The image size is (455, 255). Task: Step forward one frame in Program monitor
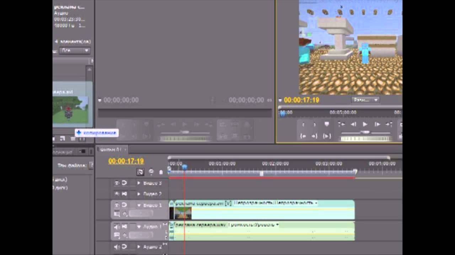click(377, 124)
